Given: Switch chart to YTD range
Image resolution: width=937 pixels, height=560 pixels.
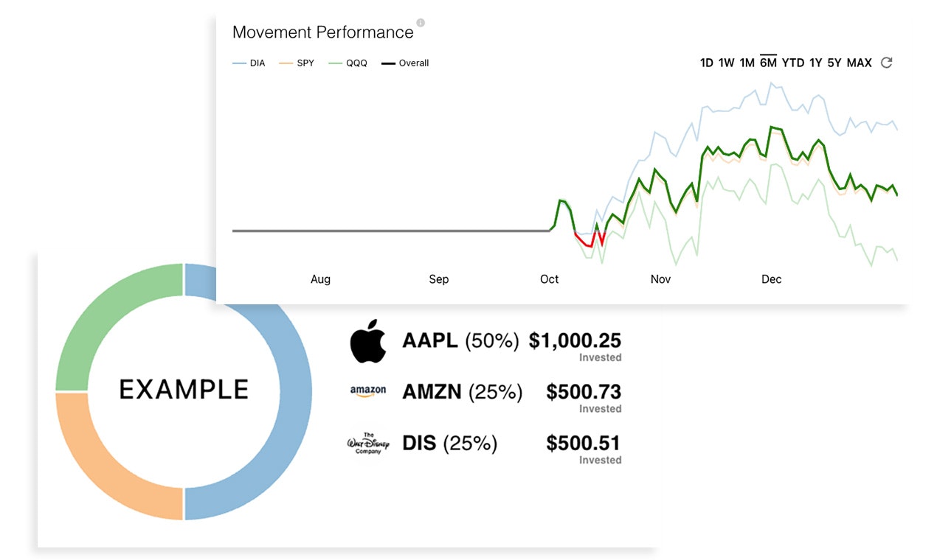Looking at the screenshot, I should click(x=793, y=63).
